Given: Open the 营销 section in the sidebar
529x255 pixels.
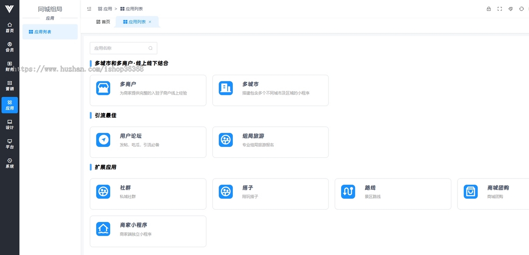Looking at the screenshot, I should [x=10, y=86].
